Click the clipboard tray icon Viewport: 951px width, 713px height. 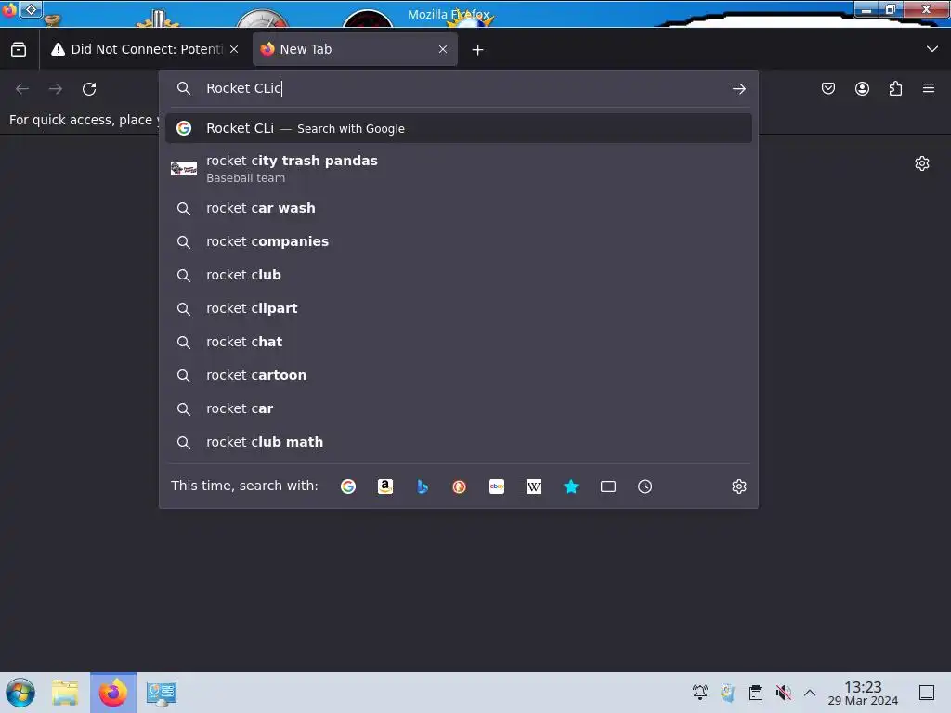(x=756, y=693)
